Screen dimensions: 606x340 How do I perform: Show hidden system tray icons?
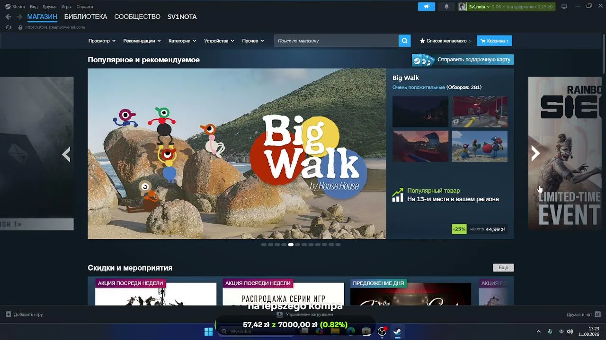[x=538, y=331]
